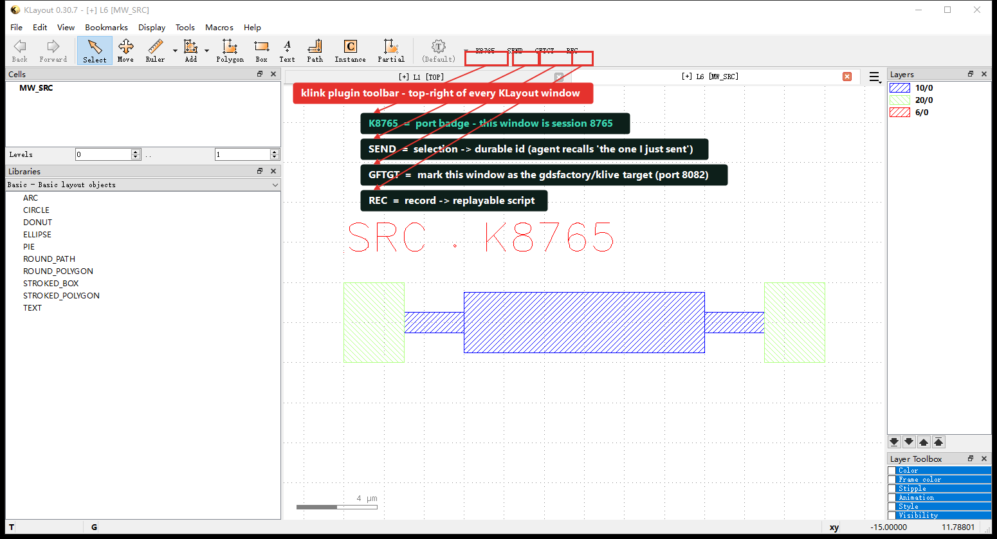Image resolution: width=997 pixels, height=539 pixels.
Task: Open the File menu
Action: (x=17, y=27)
